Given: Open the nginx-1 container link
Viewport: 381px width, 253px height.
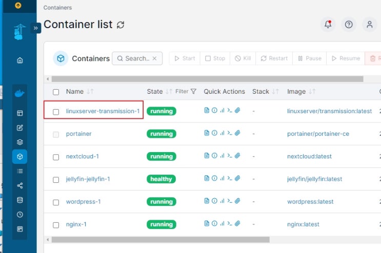Looking at the screenshot, I should [76, 224].
